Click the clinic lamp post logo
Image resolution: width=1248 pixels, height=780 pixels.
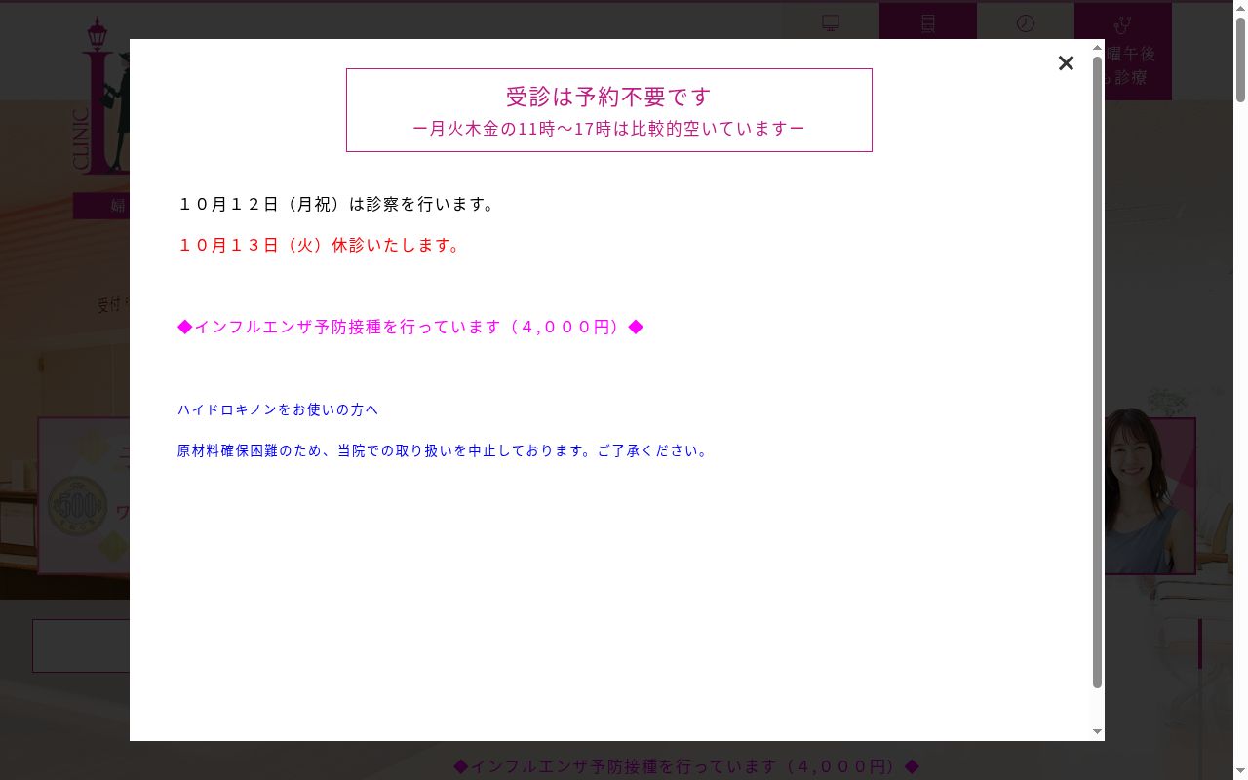coord(101,97)
